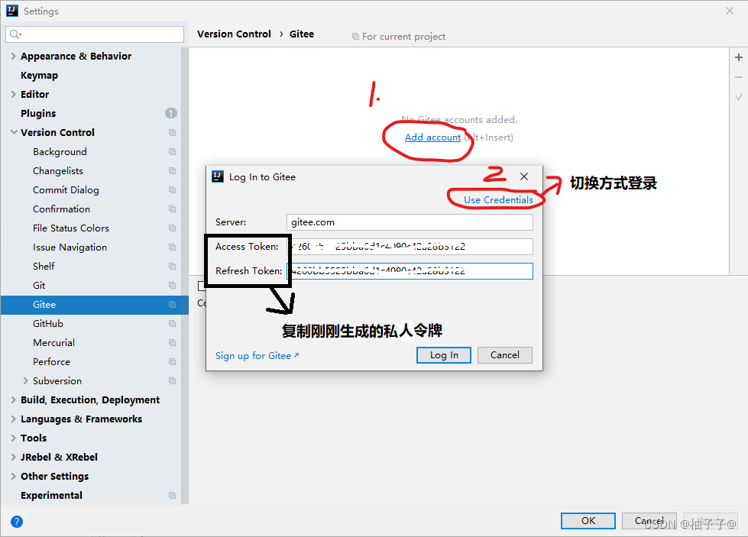Expand Other Settings section
Viewport: 748px width, 537px height.
13,476
